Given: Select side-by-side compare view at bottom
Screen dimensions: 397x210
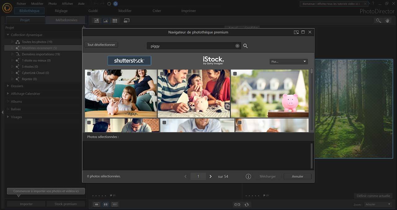Looking at the screenshot, I should (x=106, y=204).
